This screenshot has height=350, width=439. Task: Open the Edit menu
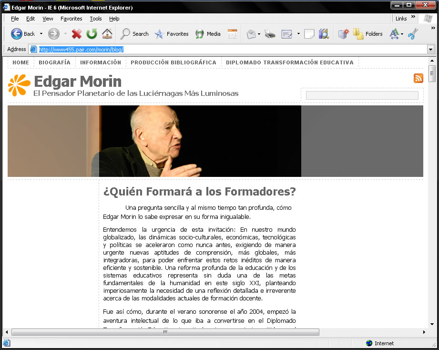(31, 19)
